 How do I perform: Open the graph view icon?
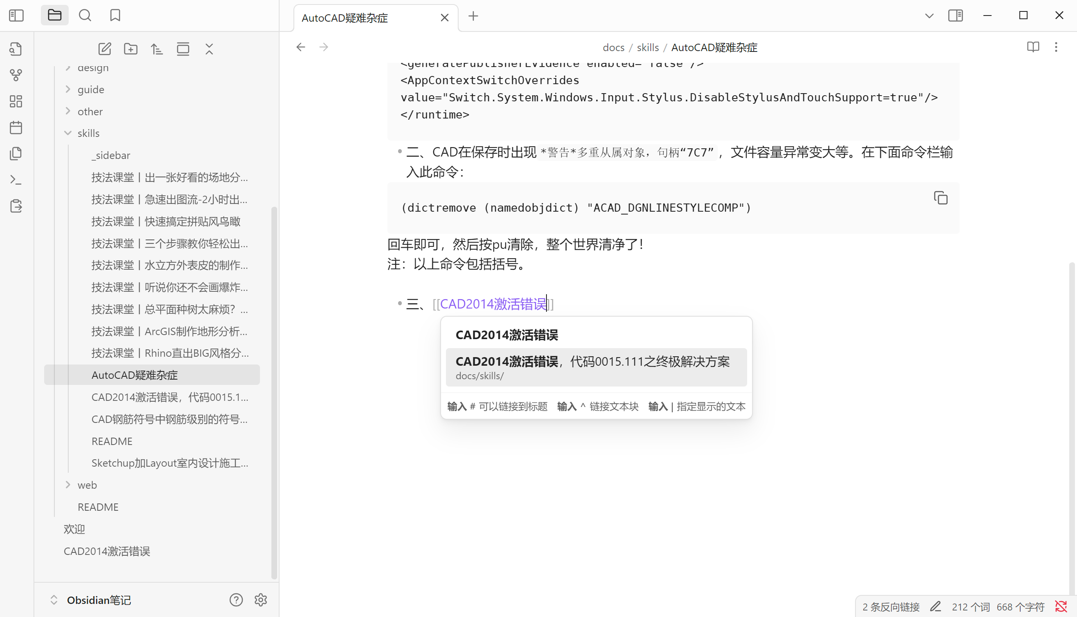[16, 75]
